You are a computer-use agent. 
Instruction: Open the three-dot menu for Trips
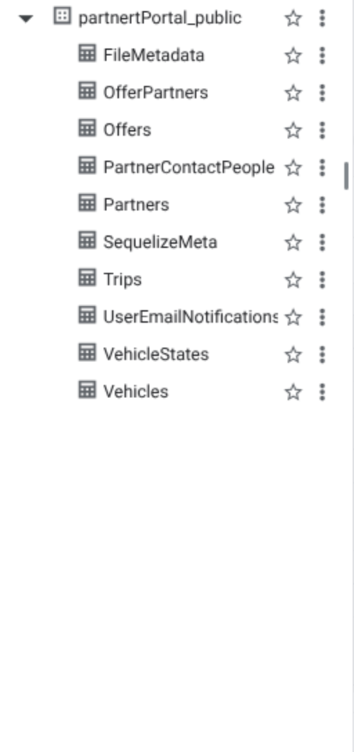tap(322, 280)
